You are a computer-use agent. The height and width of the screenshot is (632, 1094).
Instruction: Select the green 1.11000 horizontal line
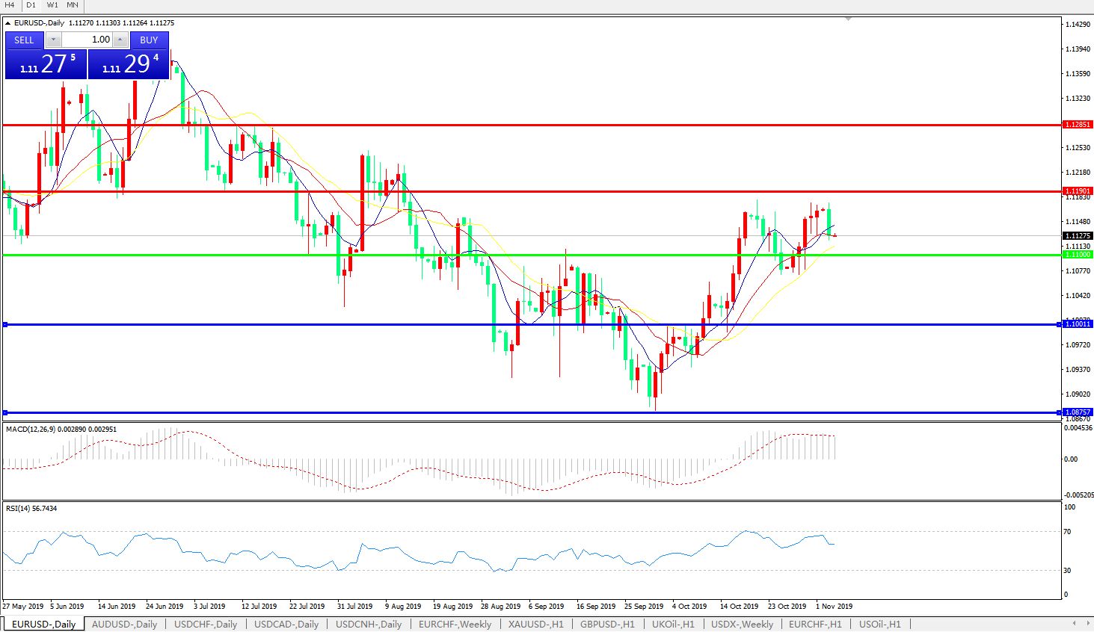(x=523, y=255)
